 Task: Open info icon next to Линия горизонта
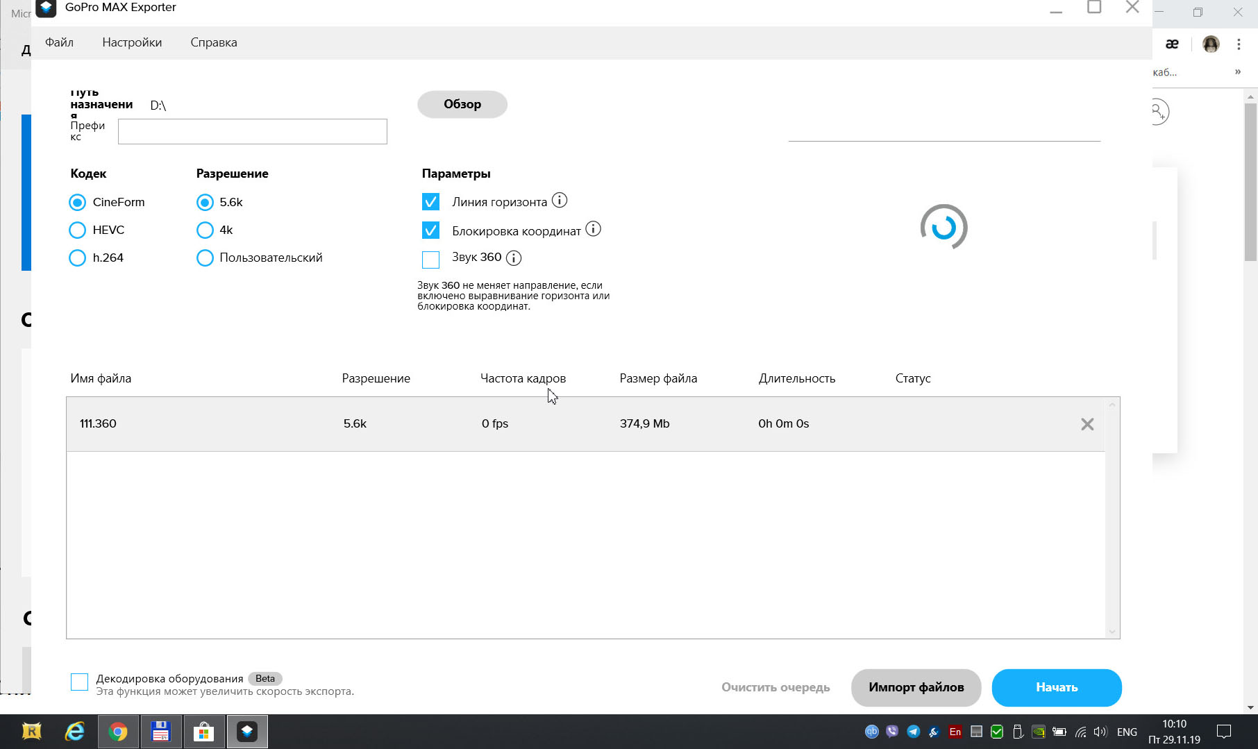tap(560, 201)
